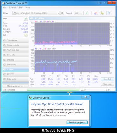
Task: Expand the Status window panel
Action: 15,86
